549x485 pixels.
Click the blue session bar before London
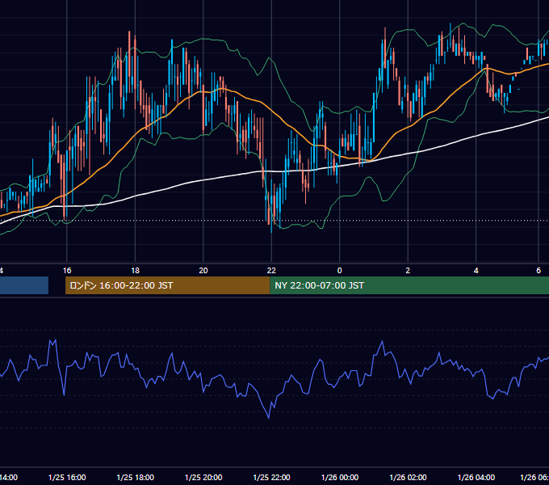[x=24, y=285]
